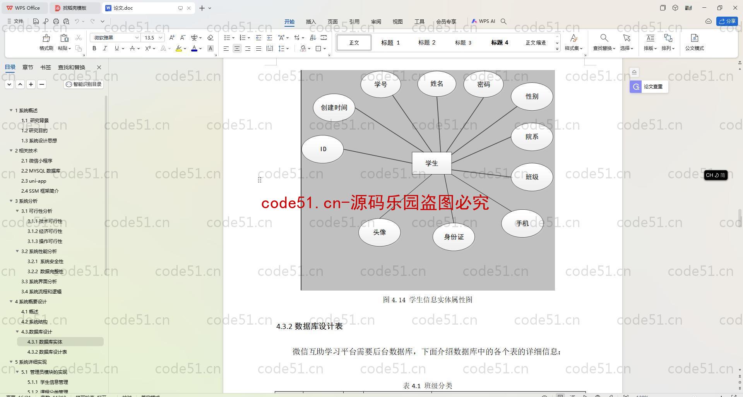Open the Layout (排版) tool
743x397 pixels.
tap(650, 38)
